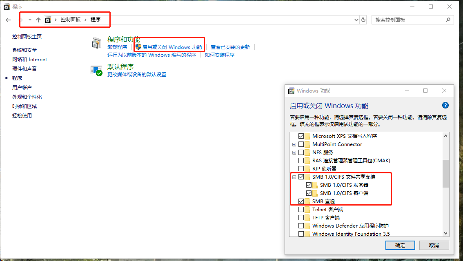Screen dimensions: 463x261
Task: Click 启用或关闭 Windows 功能 link
Action: (172, 47)
